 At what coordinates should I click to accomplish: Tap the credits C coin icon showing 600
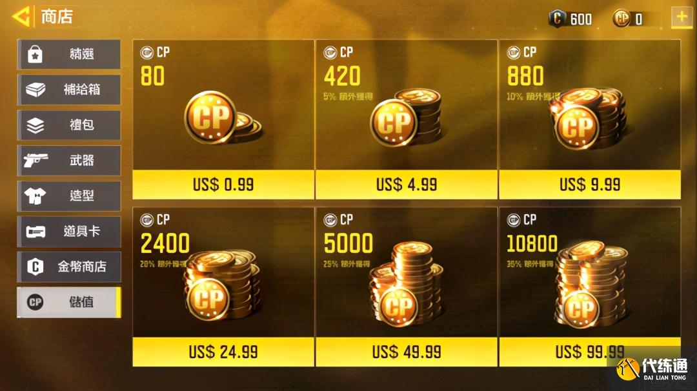coord(557,18)
